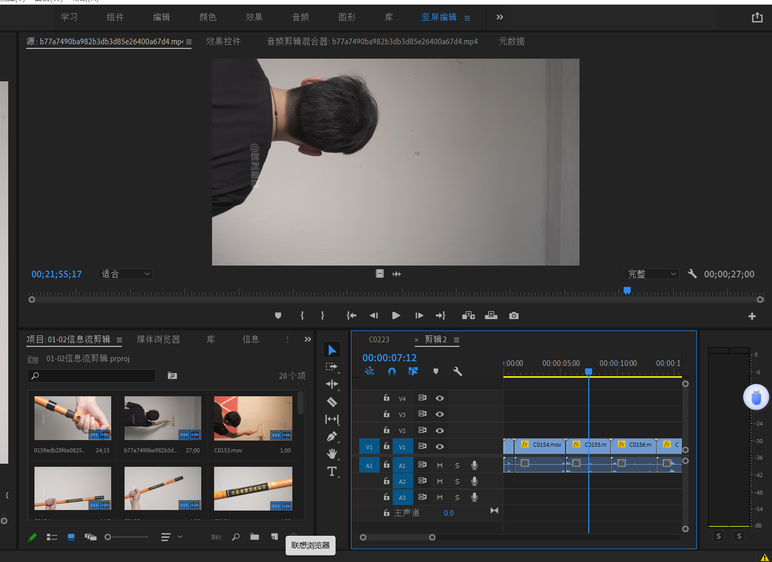Select the Razor tool
Viewport: 772px width, 562px height.
click(x=332, y=402)
